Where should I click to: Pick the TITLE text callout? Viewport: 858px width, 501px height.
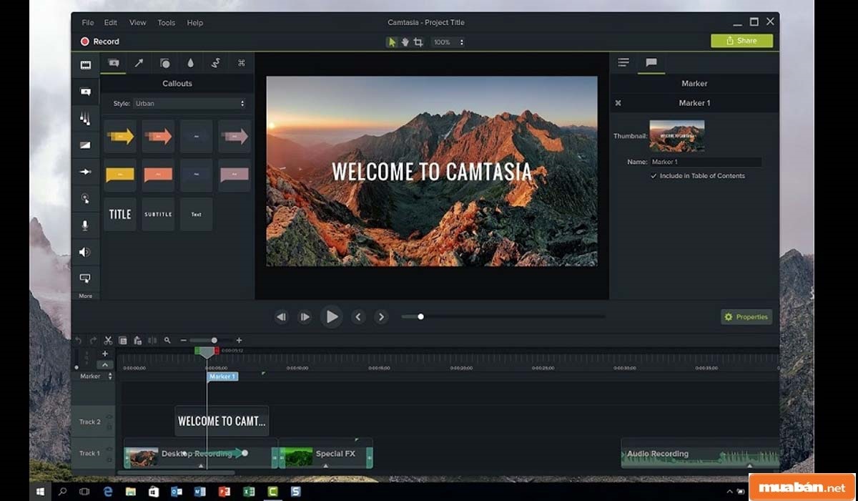pos(120,214)
